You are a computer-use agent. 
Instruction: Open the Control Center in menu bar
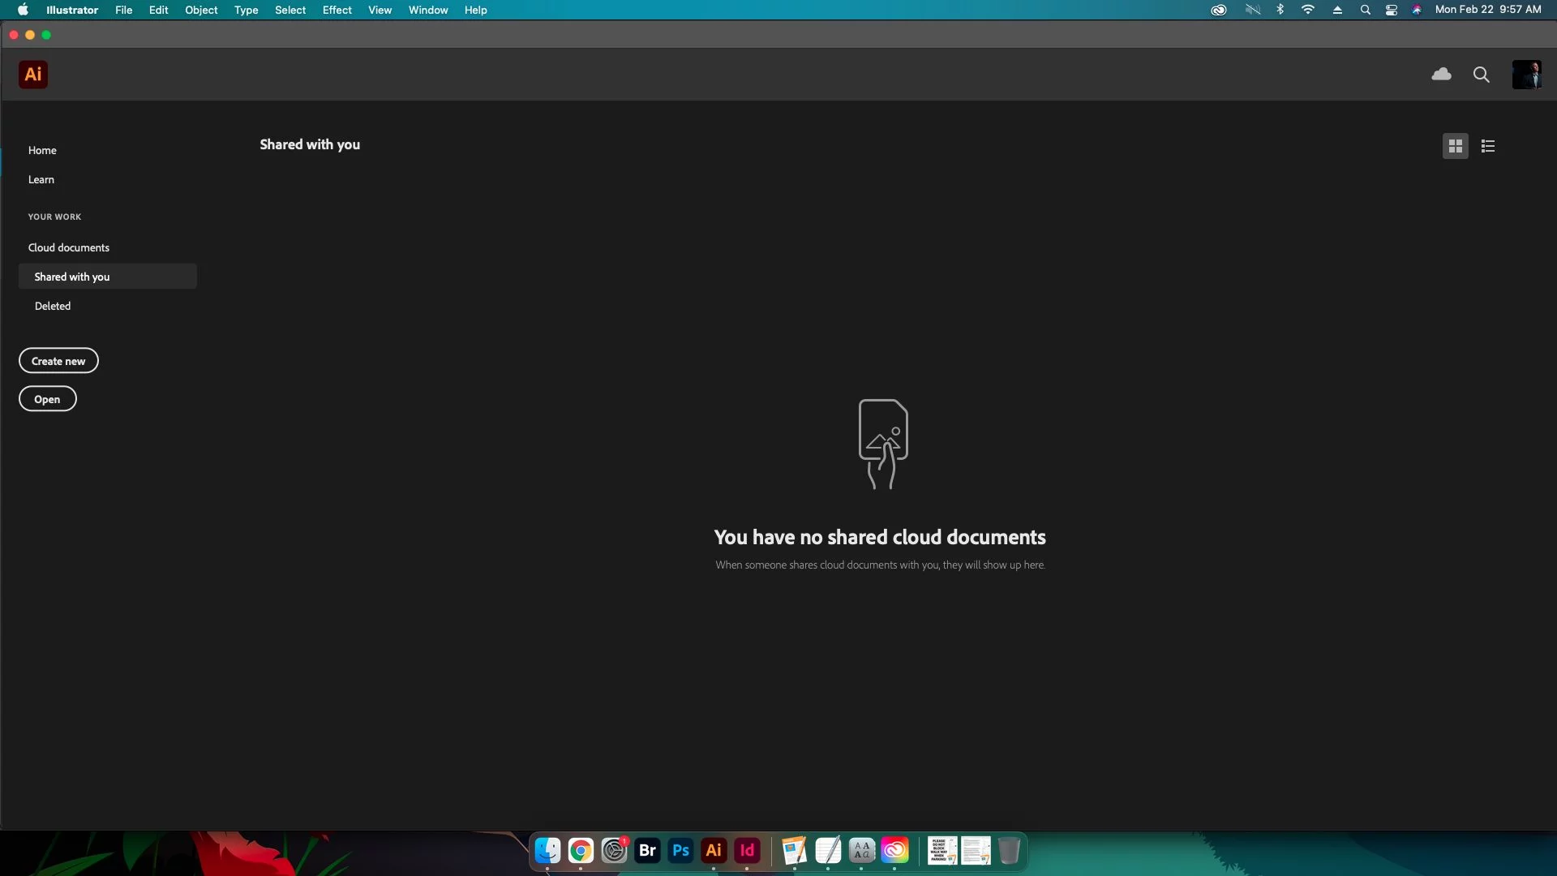pos(1391,10)
